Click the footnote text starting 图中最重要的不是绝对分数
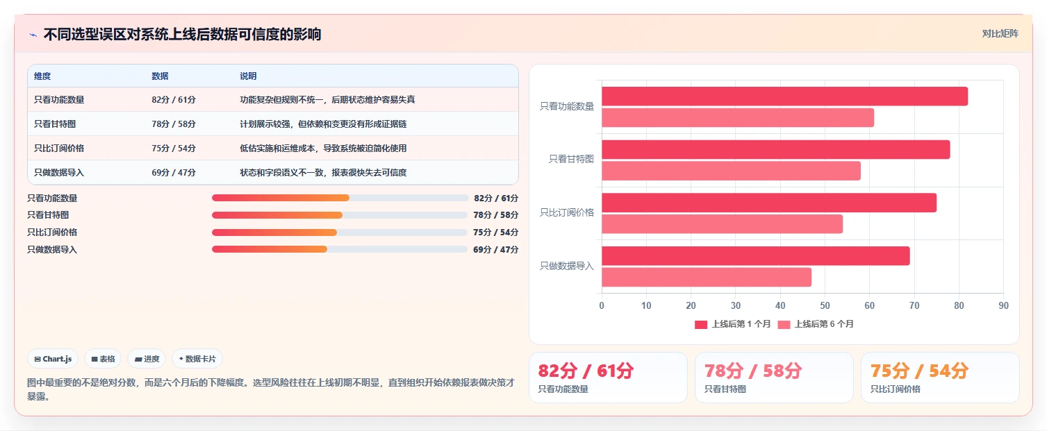The height and width of the screenshot is (431, 1047). pos(270,389)
